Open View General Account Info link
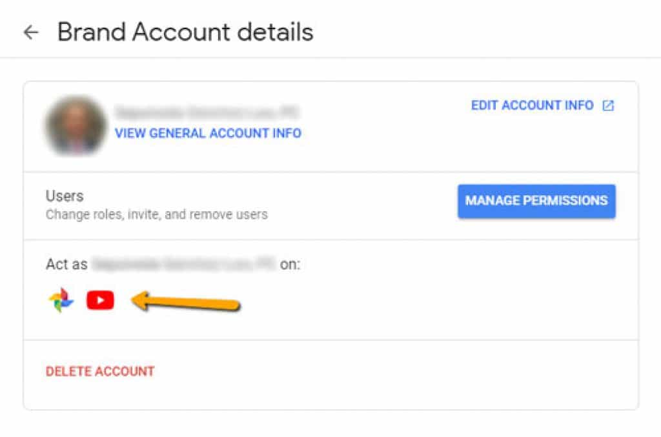The height and width of the screenshot is (437, 661). click(x=208, y=133)
